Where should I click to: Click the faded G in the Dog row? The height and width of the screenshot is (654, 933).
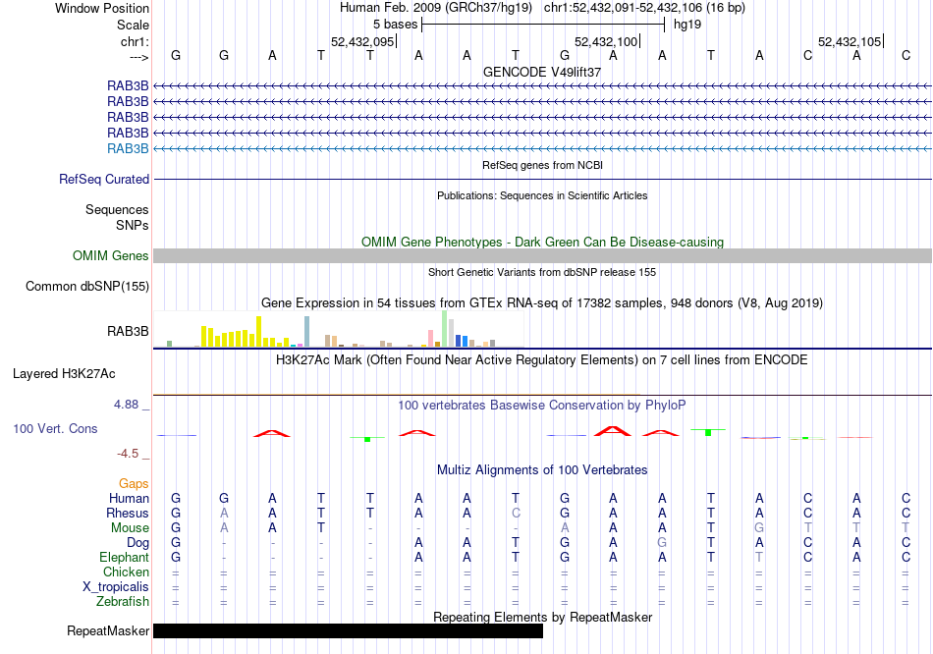pos(662,543)
